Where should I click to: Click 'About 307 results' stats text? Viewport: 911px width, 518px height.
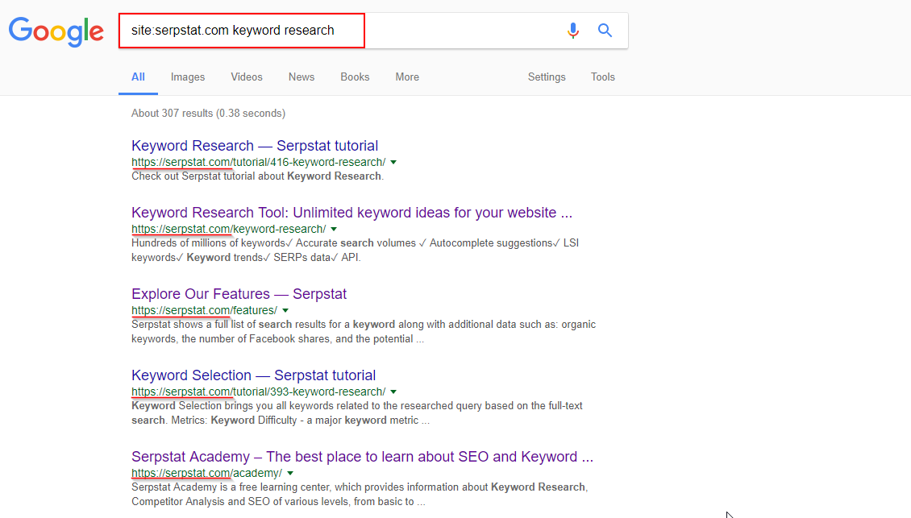tap(208, 114)
